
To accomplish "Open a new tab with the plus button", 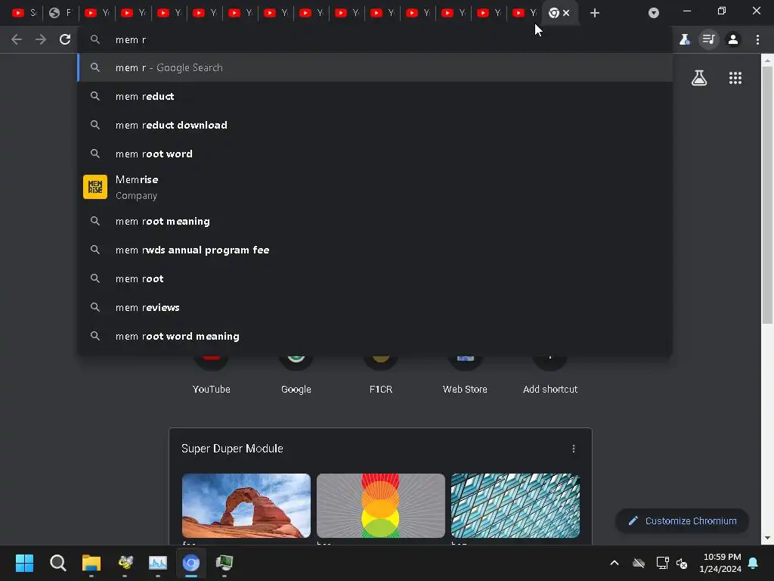I will point(595,14).
